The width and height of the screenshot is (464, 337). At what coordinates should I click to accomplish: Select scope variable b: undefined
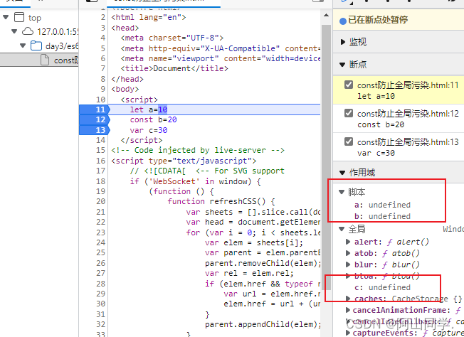tap(382, 216)
